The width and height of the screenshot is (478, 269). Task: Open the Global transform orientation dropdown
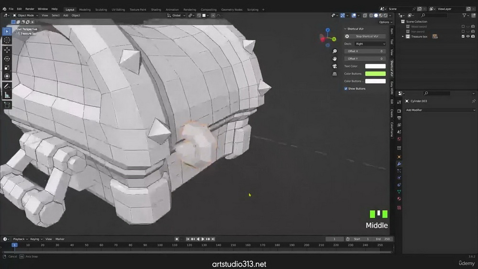point(176,16)
